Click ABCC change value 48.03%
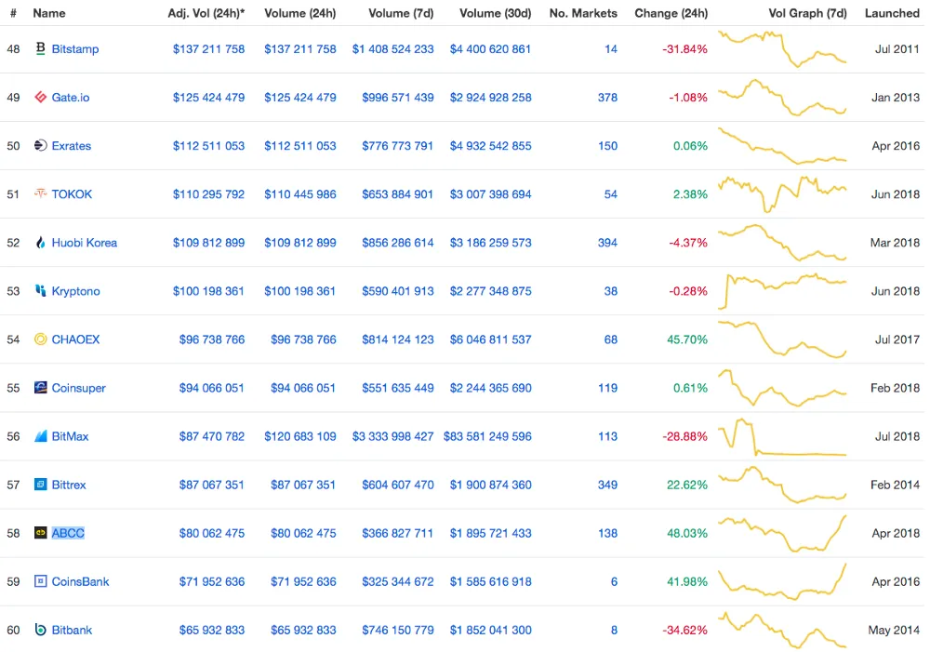This screenshot has width=930, height=652. click(687, 533)
